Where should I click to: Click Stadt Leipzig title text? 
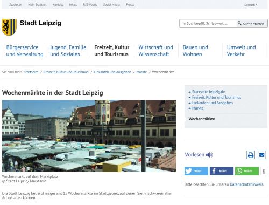(40, 23)
